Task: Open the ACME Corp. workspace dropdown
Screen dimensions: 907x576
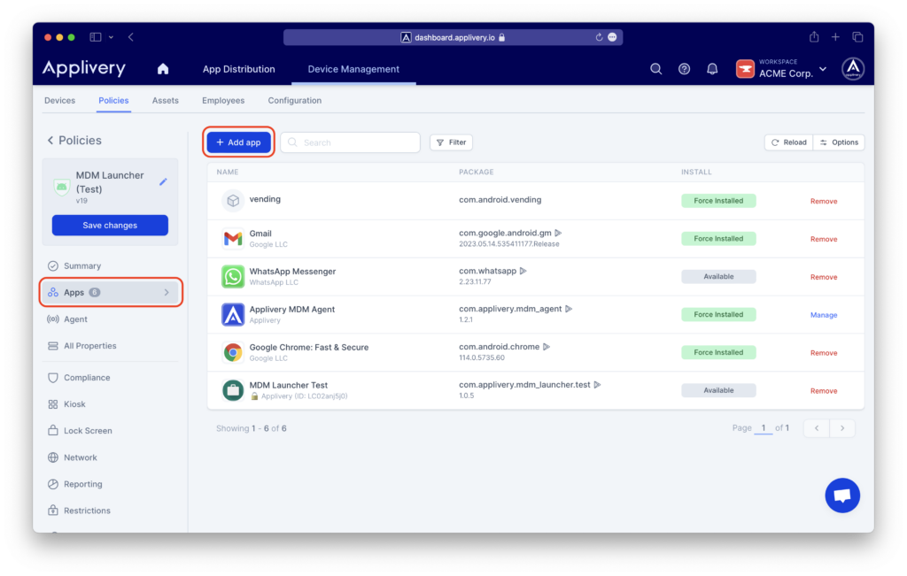Action: 781,69
